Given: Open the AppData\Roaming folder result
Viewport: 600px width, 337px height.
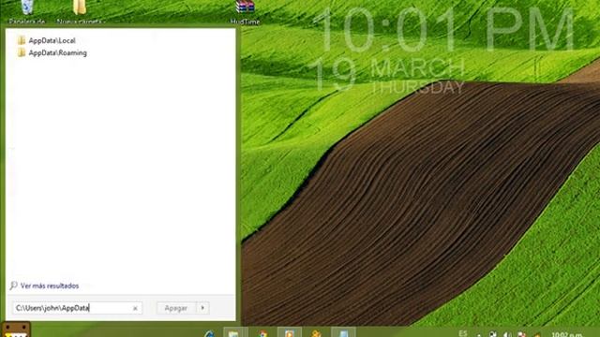Looking at the screenshot, I should [57, 52].
